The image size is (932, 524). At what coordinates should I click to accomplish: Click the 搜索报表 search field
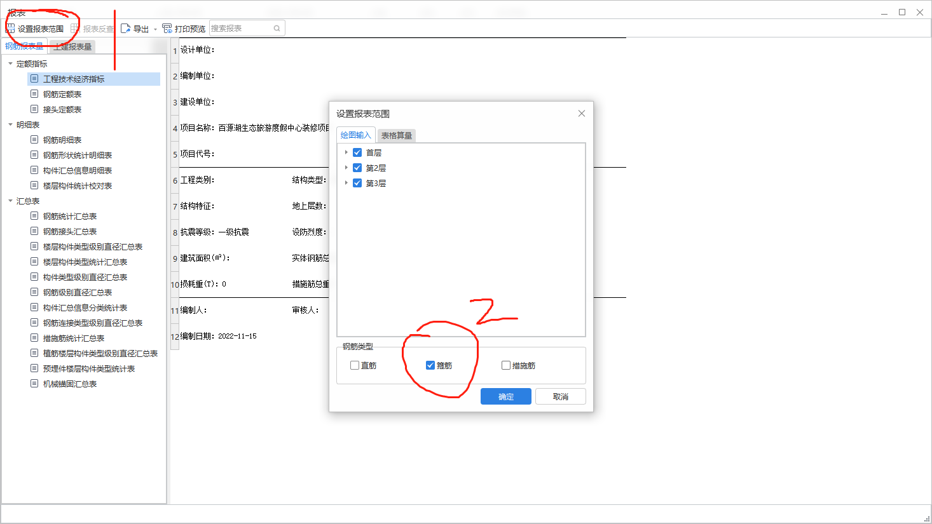[247, 29]
